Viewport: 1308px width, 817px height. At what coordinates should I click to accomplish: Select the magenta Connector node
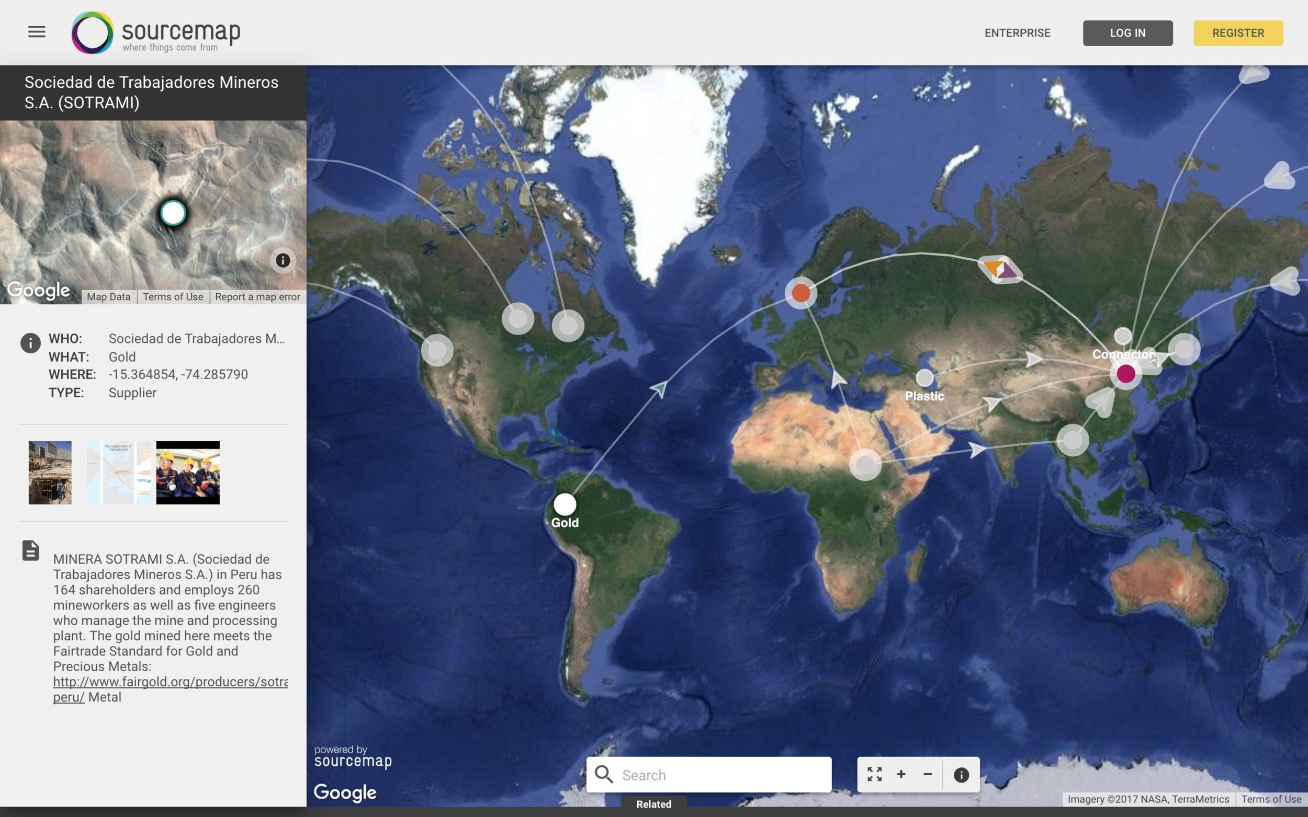pyautogui.click(x=1126, y=373)
